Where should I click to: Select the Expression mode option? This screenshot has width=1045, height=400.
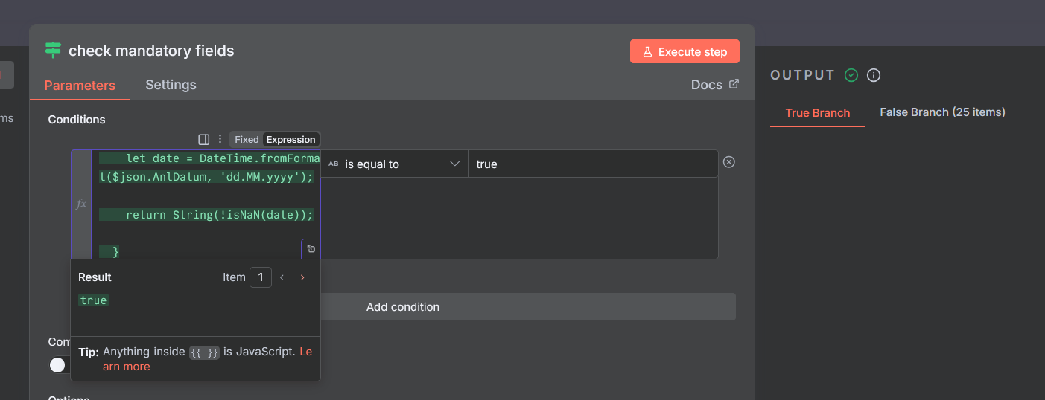(x=290, y=139)
